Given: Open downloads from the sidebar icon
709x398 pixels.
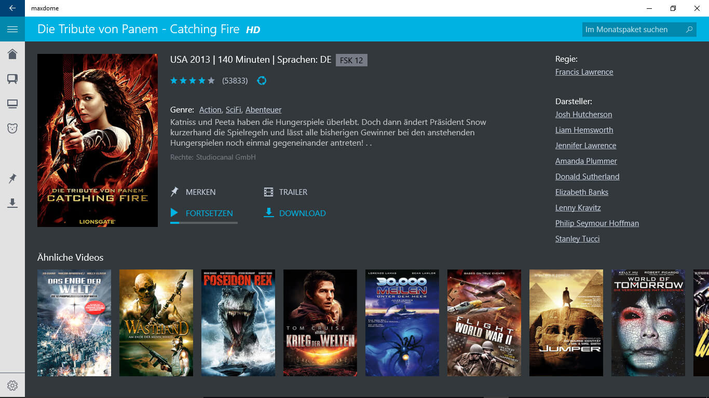Looking at the screenshot, I should pos(12,203).
